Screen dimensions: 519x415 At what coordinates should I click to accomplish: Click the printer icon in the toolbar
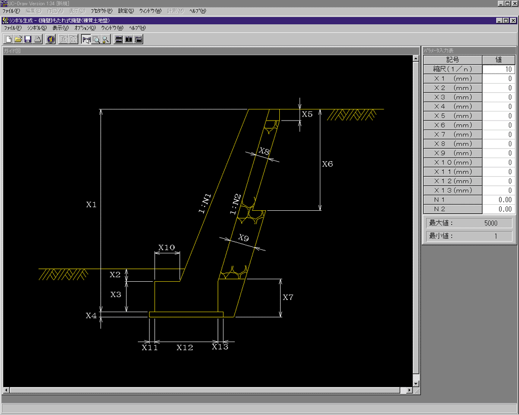click(38, 40)
